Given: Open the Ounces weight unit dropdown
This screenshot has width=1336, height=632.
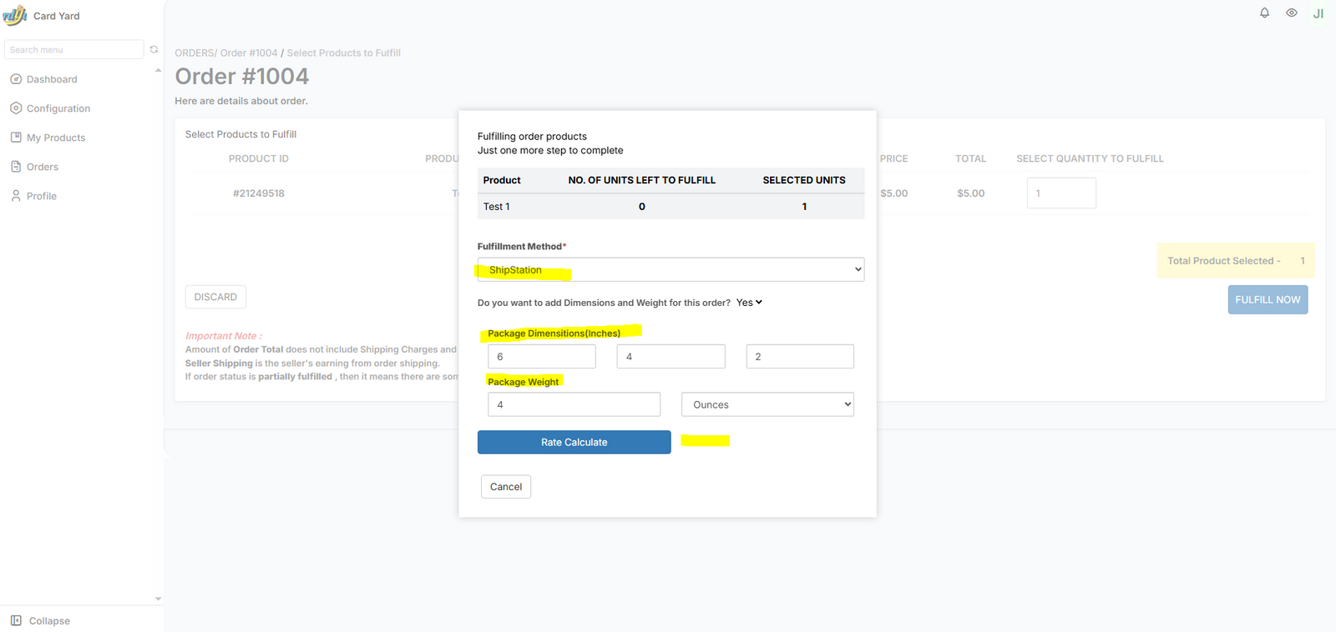Looking at the screenshot, I should point(767,404).
